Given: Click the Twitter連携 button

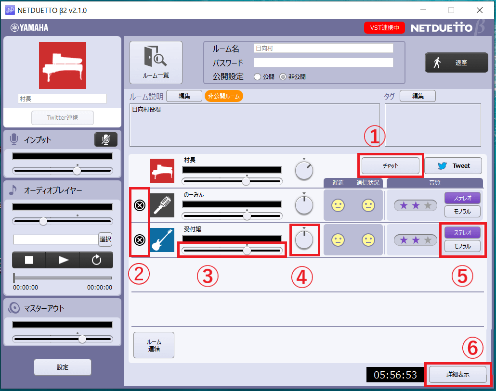Looking at the screenshot, I should [62, 118].
